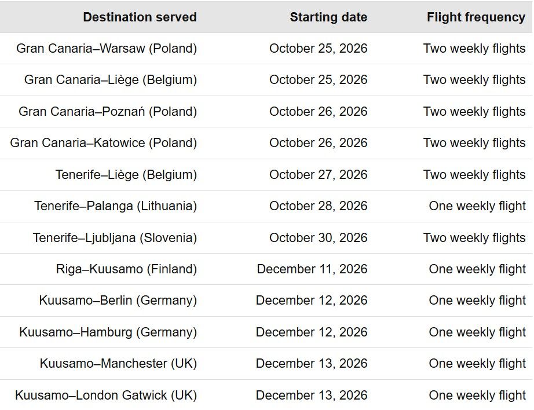Select the Tenerife–Liège (Belgium) cell

pos(126,174)
